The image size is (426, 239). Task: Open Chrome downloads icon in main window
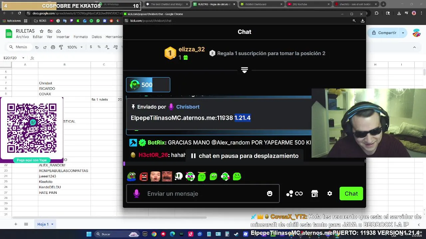click(399, 13)
